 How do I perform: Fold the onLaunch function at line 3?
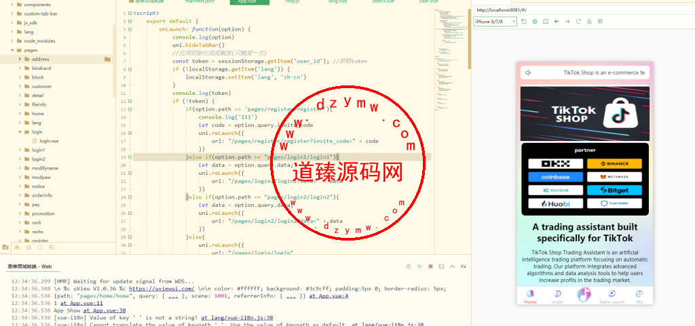(130, 29)
